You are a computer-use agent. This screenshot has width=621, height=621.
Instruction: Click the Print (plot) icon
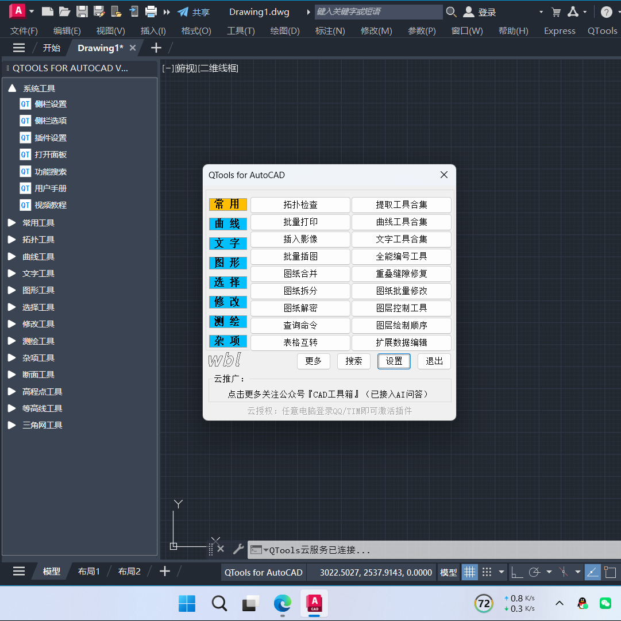(151, 11)
